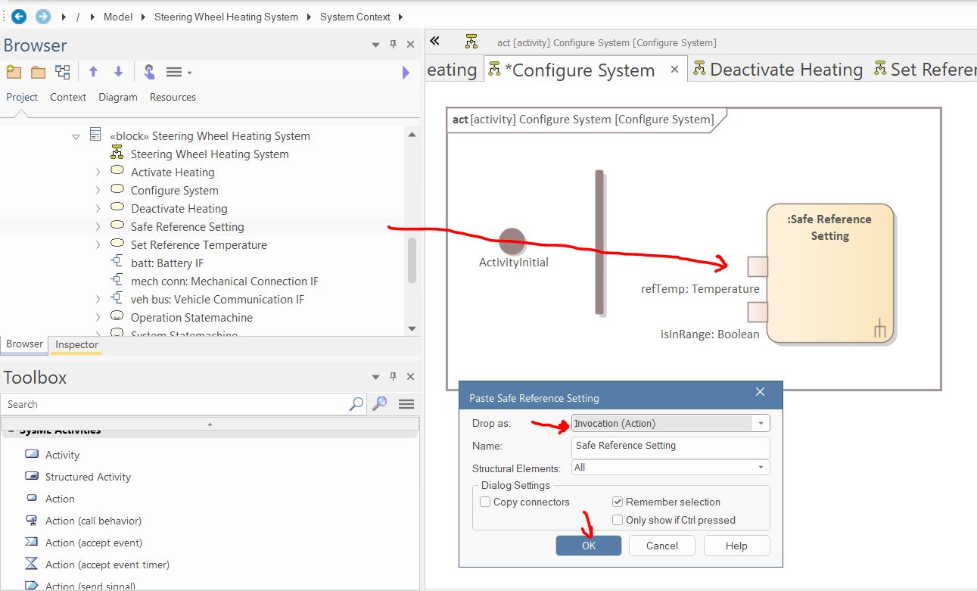The image size is (977, 591).
Task: Click the move down arrow in Browser toolbar
Action: [x=118, y=72]
